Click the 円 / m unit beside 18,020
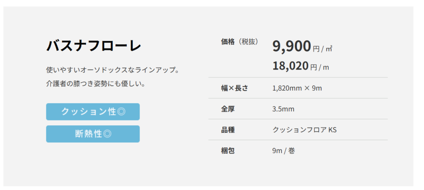Viewport: 424px width, 190px height. pyautogui.click(x=320, y=67)
